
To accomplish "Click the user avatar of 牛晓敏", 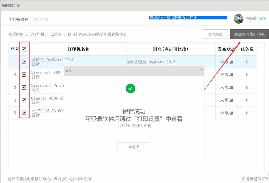I will tap(239, 19).
